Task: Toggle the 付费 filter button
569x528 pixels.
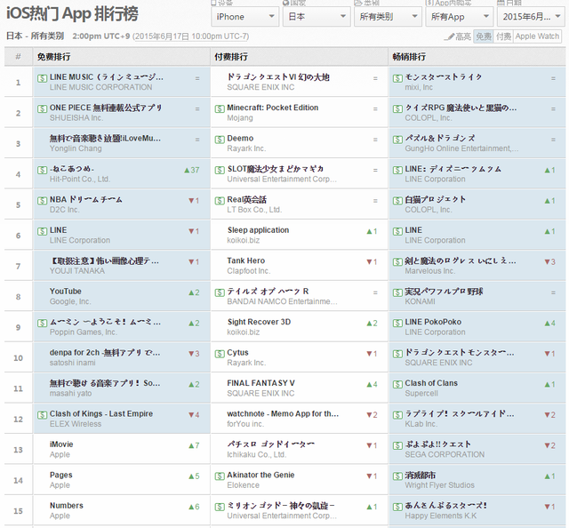Action: tap(503, 36)
